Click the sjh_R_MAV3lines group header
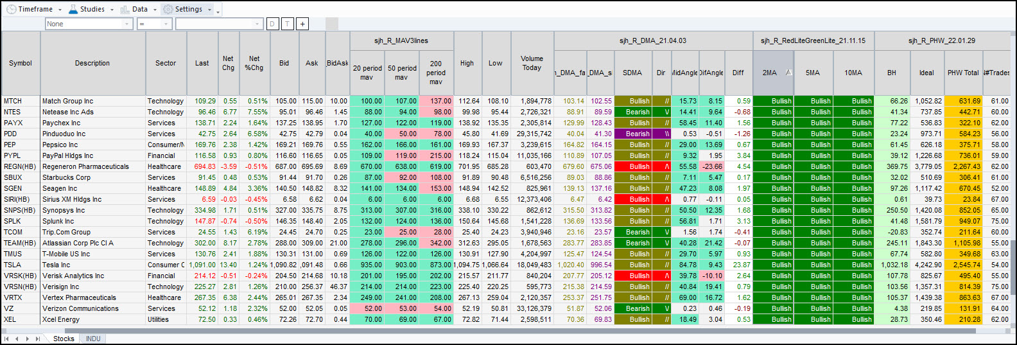Screen dimensions: 1017x345 point(401,40)
